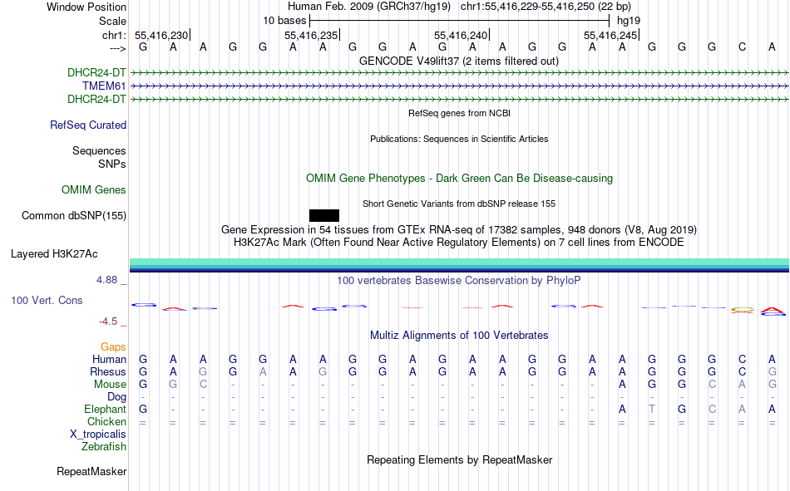Click the Mouse species row label
The width and height of the screenshot is (790, 491).
[x=110, y=384]
